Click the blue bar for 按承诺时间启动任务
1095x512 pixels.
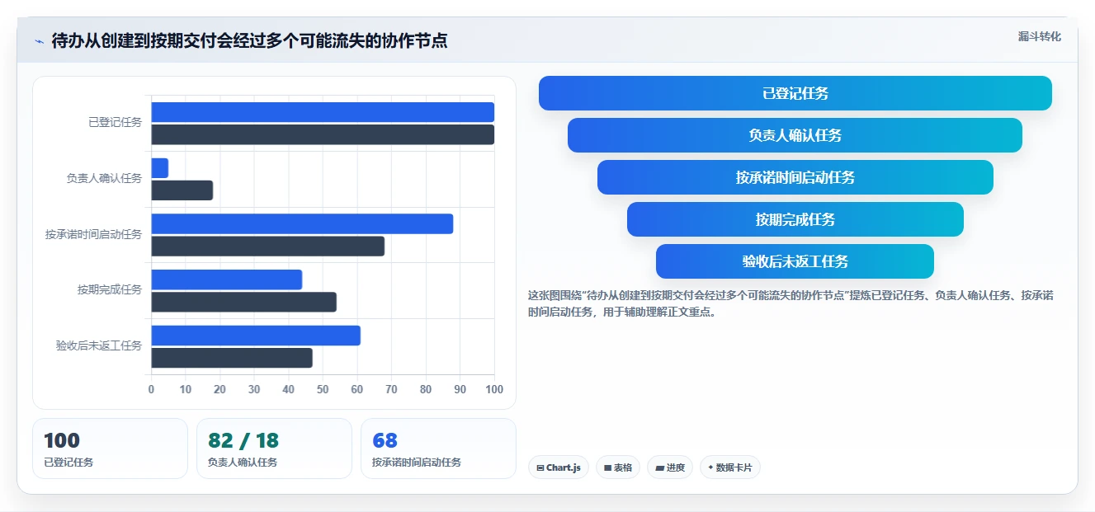click(x=302, y=223)
